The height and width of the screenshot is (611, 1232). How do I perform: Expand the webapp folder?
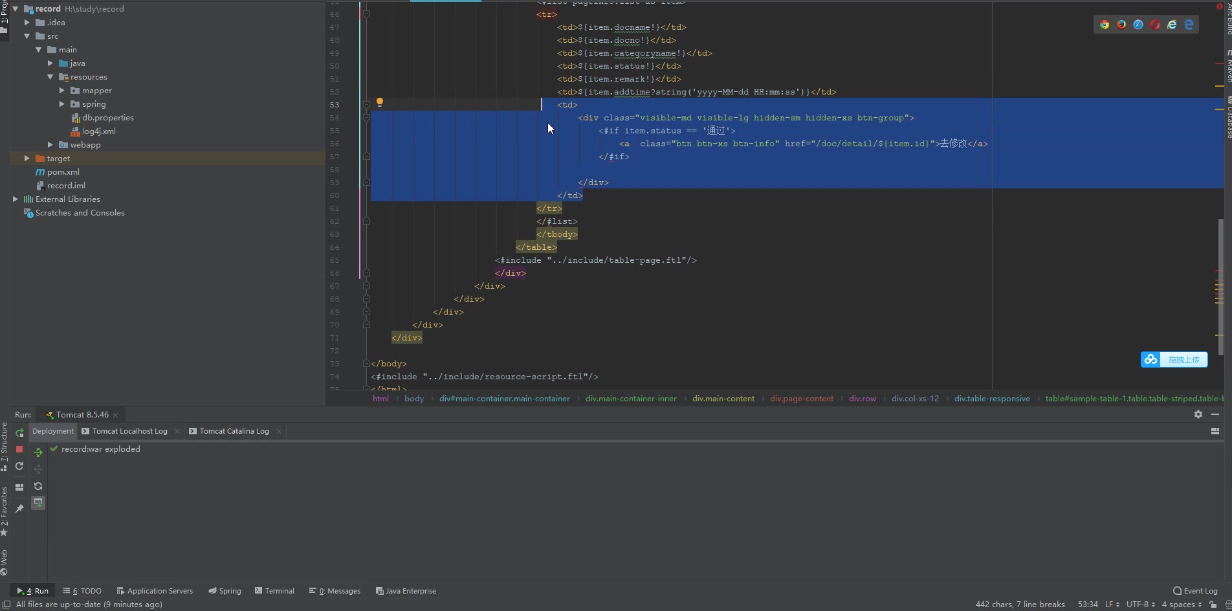[x=50, y=145]
